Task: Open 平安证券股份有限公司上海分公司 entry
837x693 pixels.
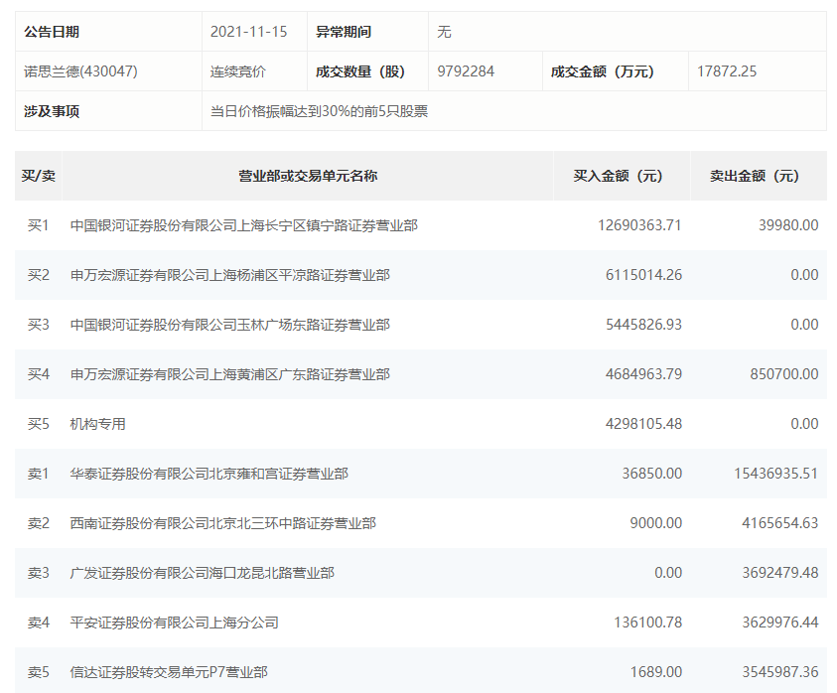Action: 174,623
